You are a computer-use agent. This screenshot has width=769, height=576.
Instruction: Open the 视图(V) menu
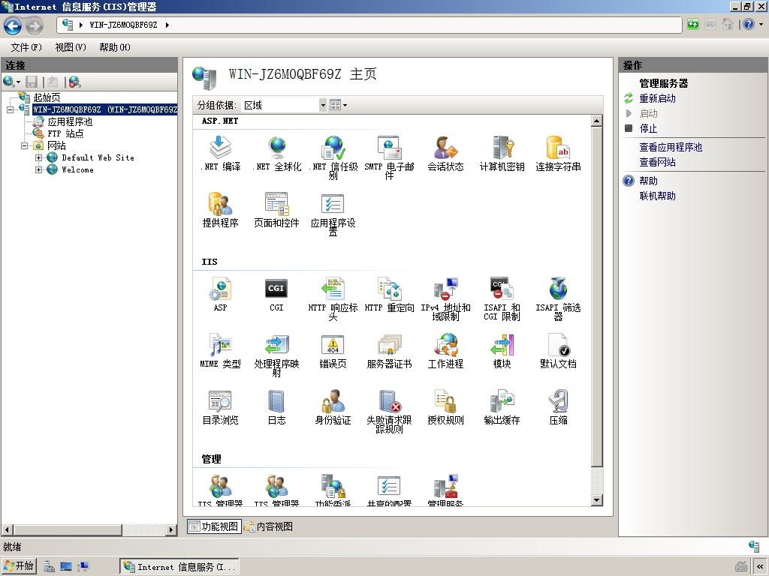click(71, 47)
